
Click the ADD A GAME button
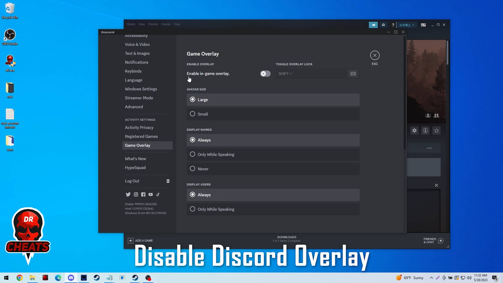140,240
